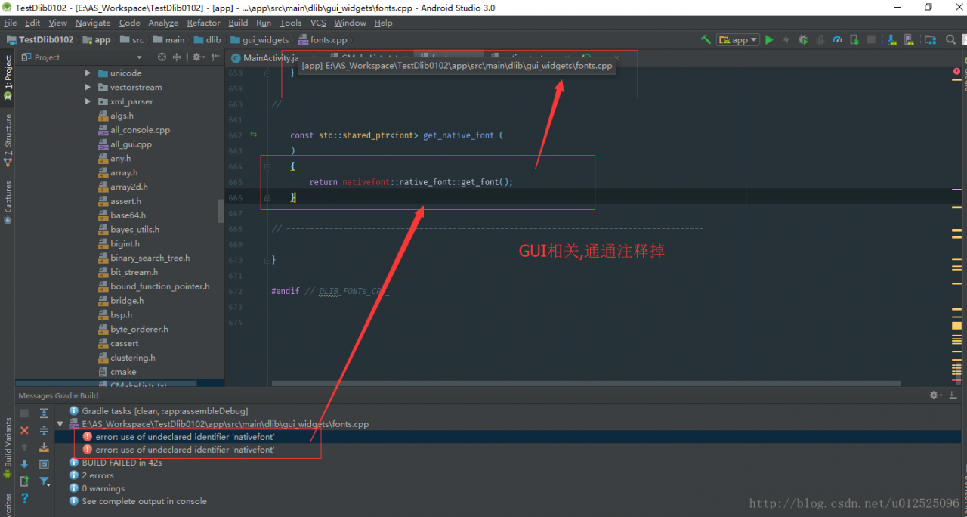Click blue question mark help icon
Image resolution: width=967 pixels, height=517 pixels.
24,498
